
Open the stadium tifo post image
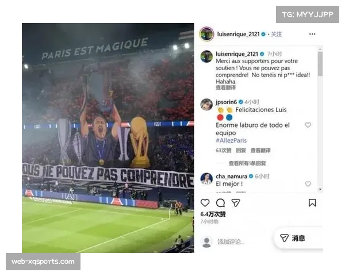coord(108,138)
